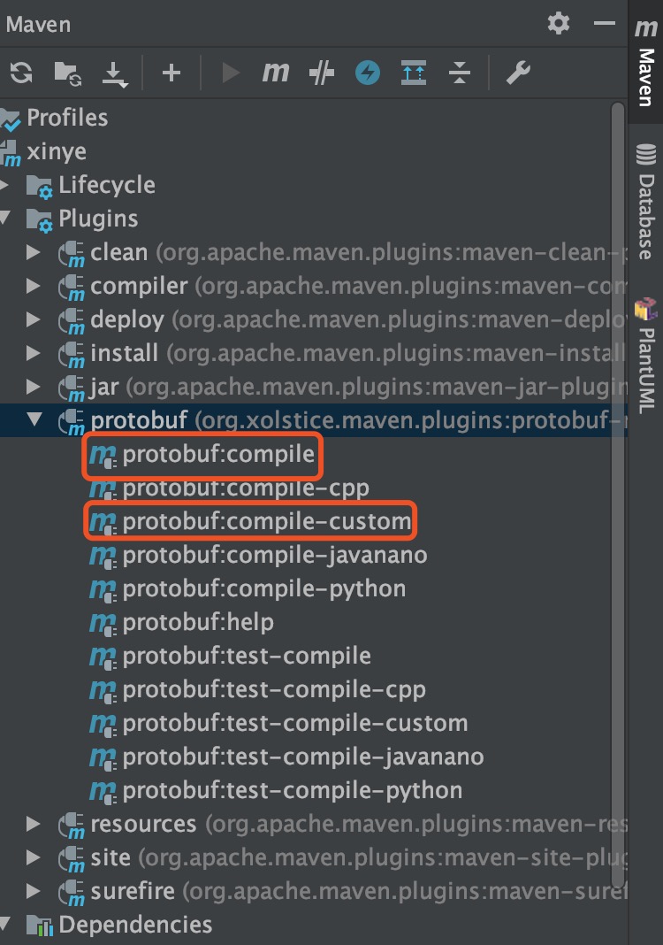Viewport: 663px width, 945px height.
Task: Open Maven Settings wrench icon
Action: click(518, 73)
